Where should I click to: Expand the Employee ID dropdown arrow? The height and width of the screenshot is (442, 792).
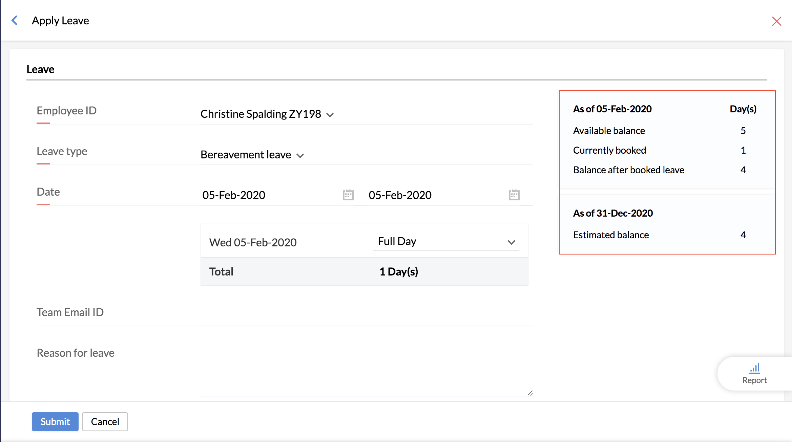[330, 115]
